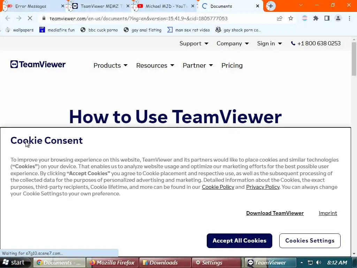Click the network icon in system tray

pyautogui.click(x=310, y=262)
